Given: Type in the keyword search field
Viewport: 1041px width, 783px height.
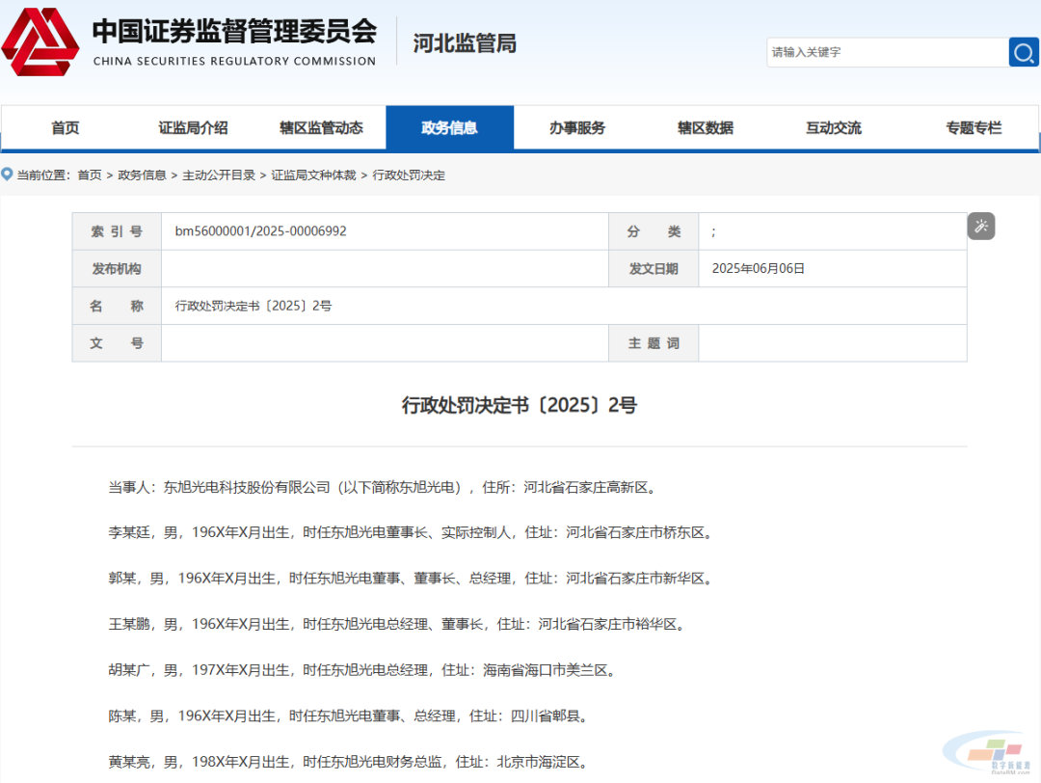Looking at the screenshot, I should coord(887,52).
